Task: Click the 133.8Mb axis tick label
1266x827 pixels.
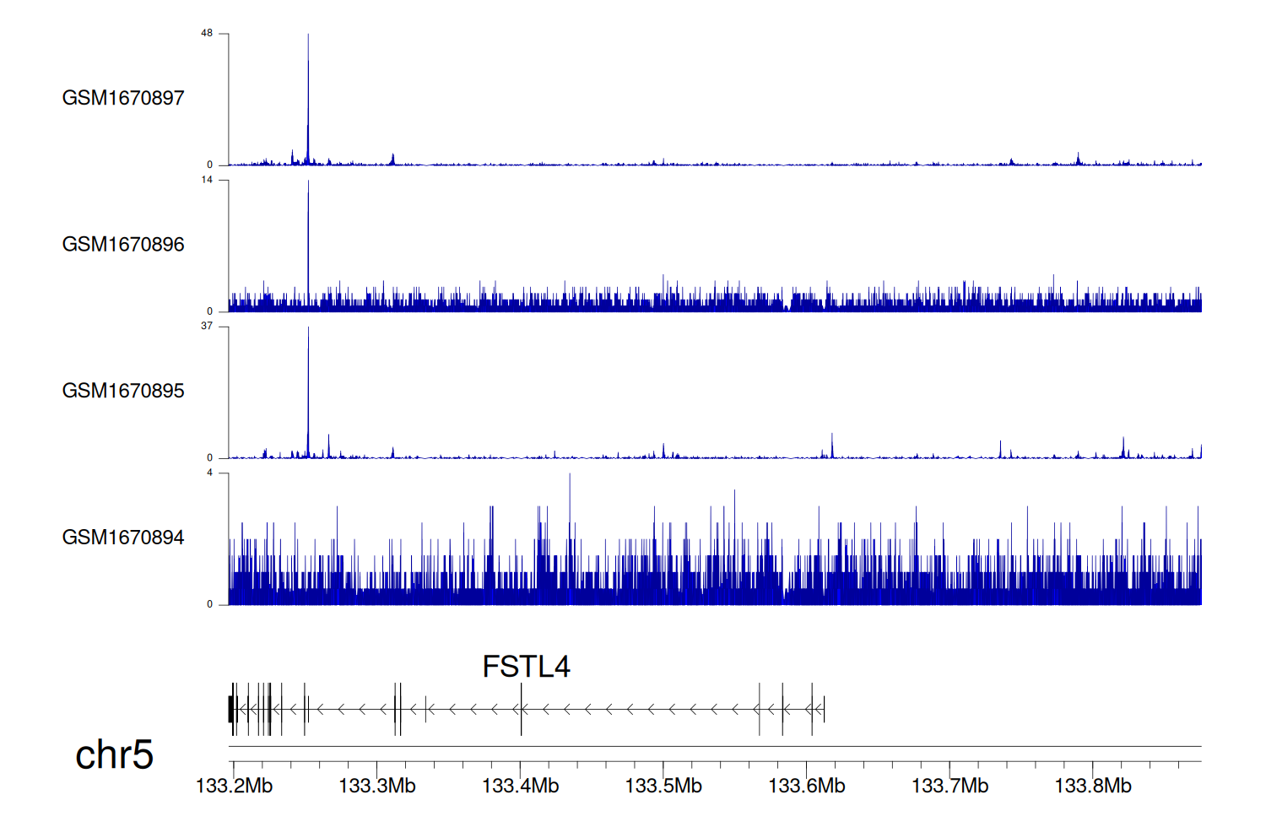Action: tap(1093, 786)
